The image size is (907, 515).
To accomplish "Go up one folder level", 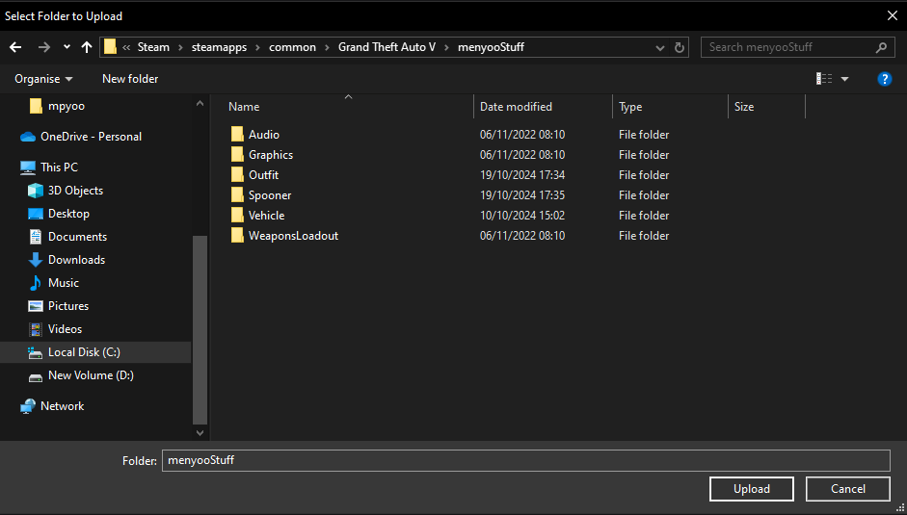I will [87, 47].
